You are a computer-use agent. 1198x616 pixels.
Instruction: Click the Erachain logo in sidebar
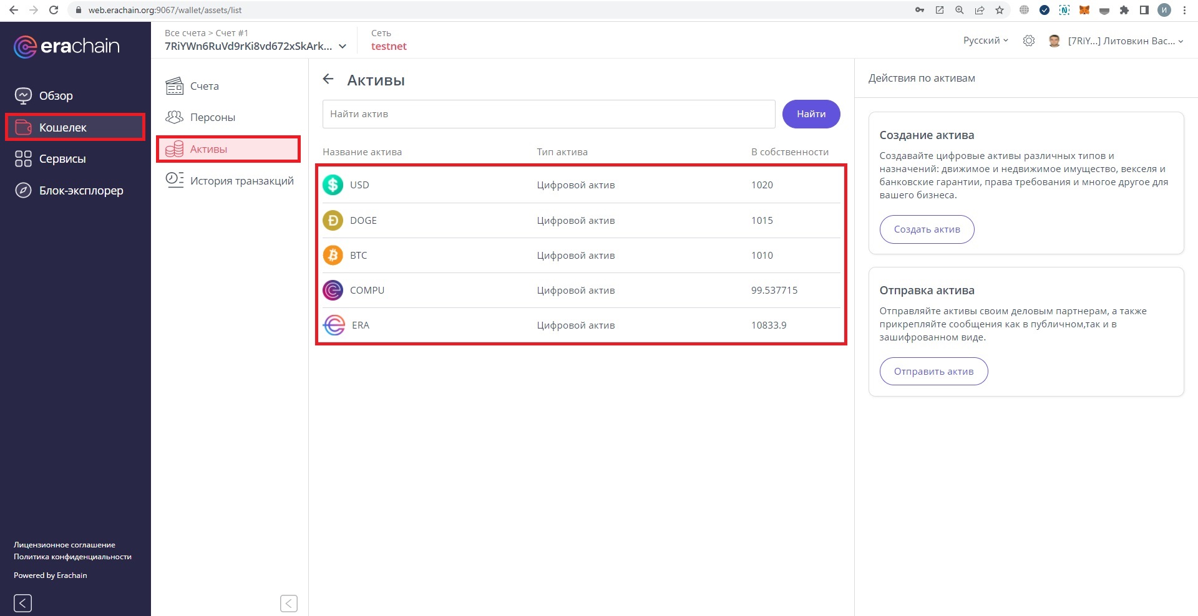[67, 46]
